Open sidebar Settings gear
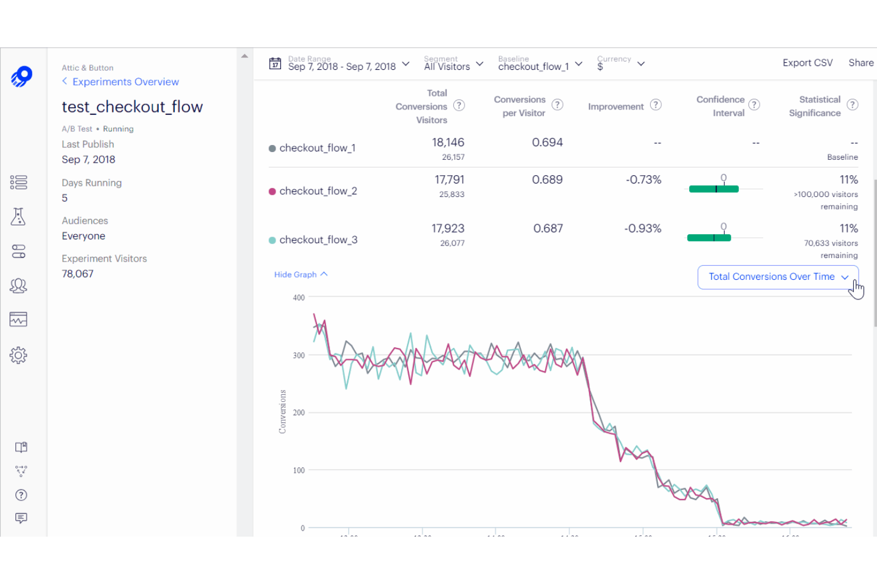Viewport: 877px width, 584px height. pyautogui.click(x=18, y=354)
